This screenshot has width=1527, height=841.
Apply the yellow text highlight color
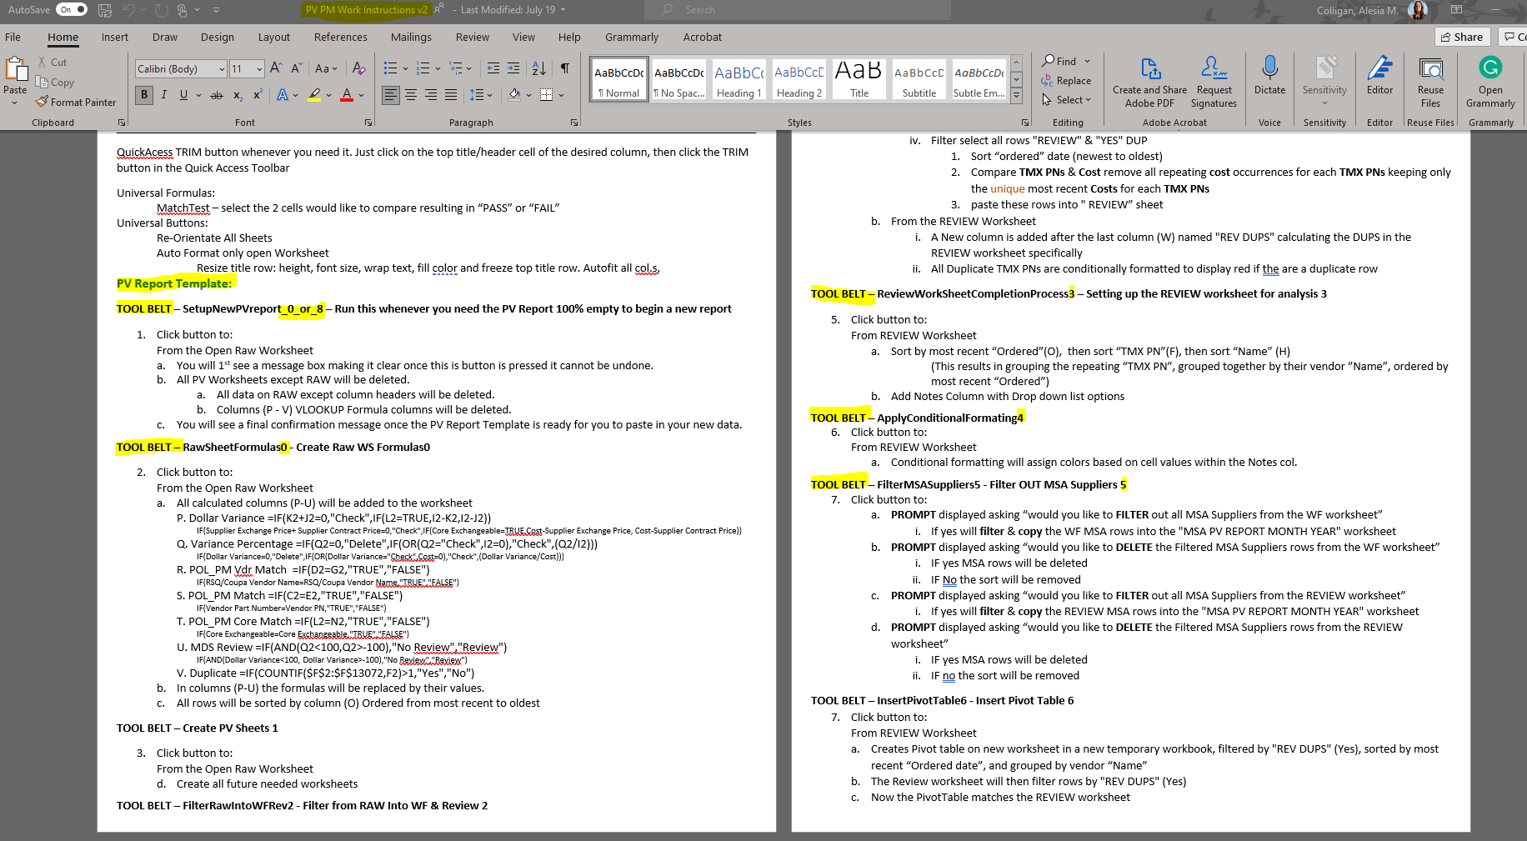pos(314,95)
